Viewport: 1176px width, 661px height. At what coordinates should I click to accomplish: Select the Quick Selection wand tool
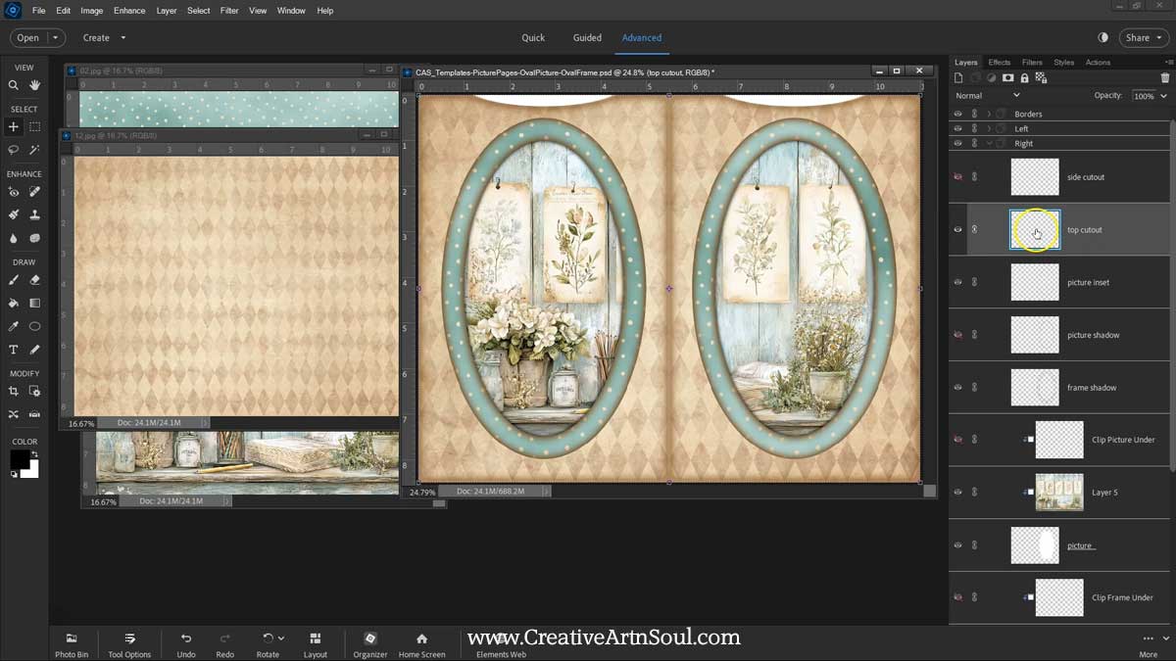[35, 150]
